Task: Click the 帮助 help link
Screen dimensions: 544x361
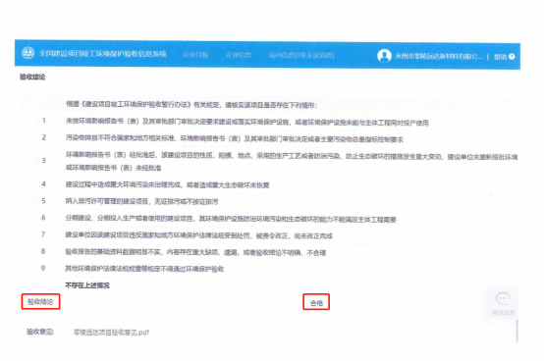Action: click(501, 57)
